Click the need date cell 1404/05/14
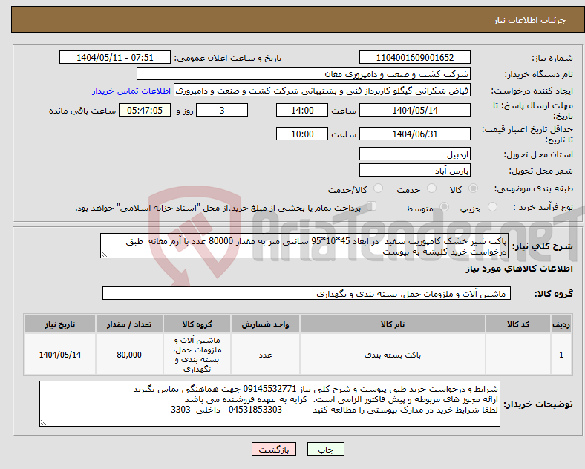 pyautogui.click(x=59, y=355)
